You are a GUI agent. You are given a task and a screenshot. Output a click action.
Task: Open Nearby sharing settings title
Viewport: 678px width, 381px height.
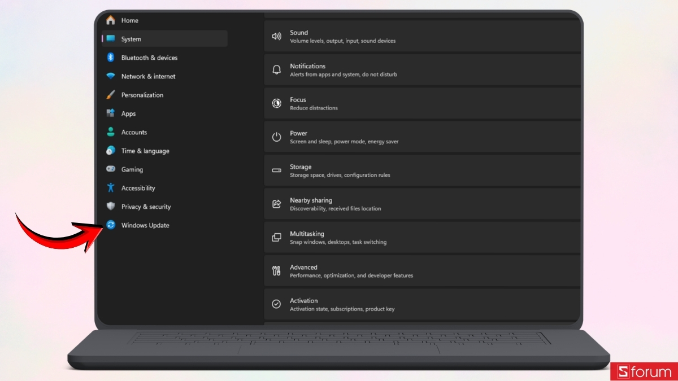click(311, 200)
